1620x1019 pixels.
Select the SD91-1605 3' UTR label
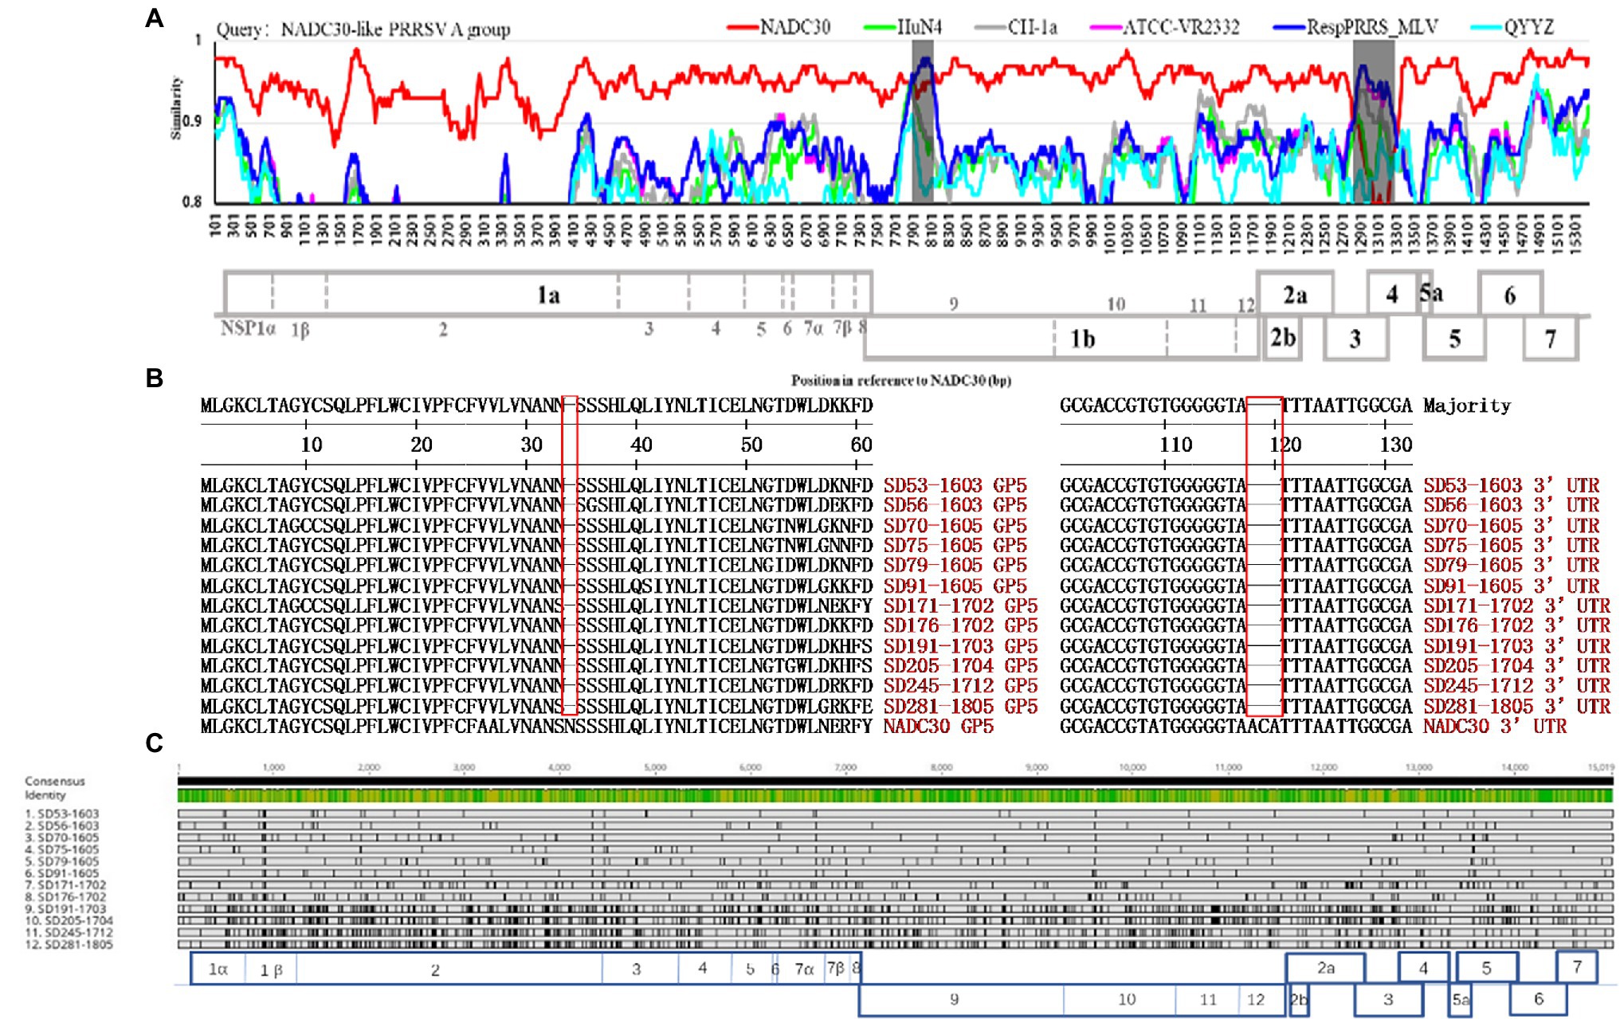[x=1511, y=586]
